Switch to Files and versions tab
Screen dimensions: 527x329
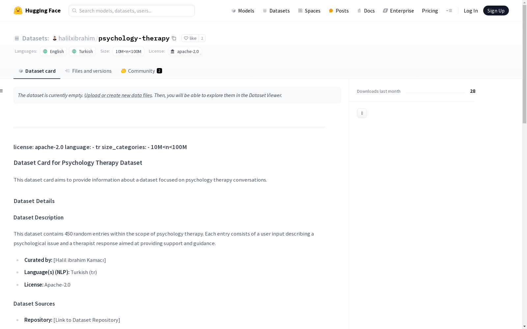pos(88,71)
